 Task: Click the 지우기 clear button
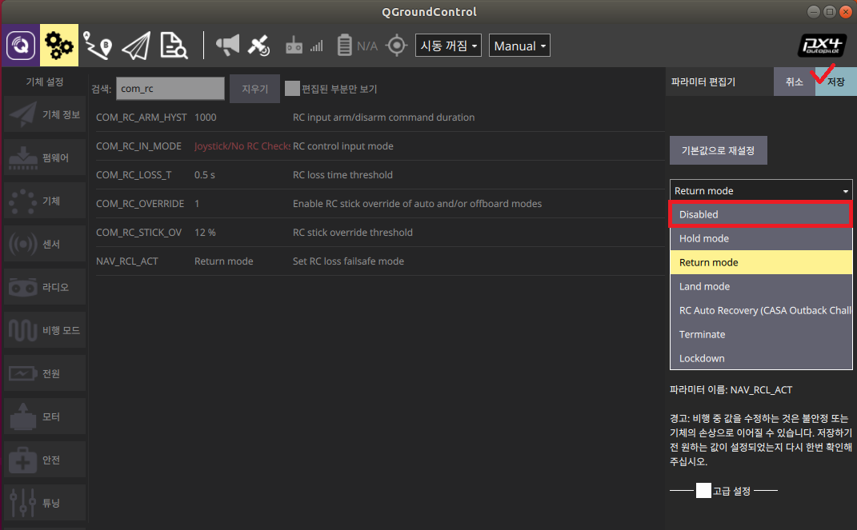(254, 89)
